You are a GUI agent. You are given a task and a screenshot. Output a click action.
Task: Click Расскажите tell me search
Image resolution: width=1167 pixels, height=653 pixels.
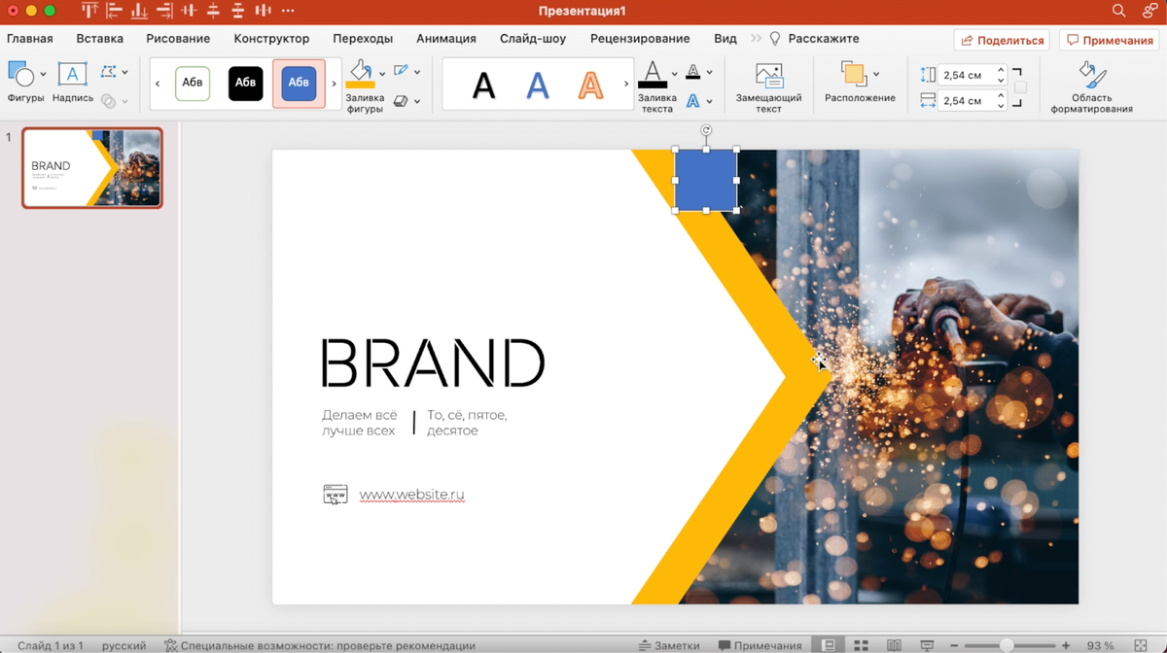tap(815, 39)
